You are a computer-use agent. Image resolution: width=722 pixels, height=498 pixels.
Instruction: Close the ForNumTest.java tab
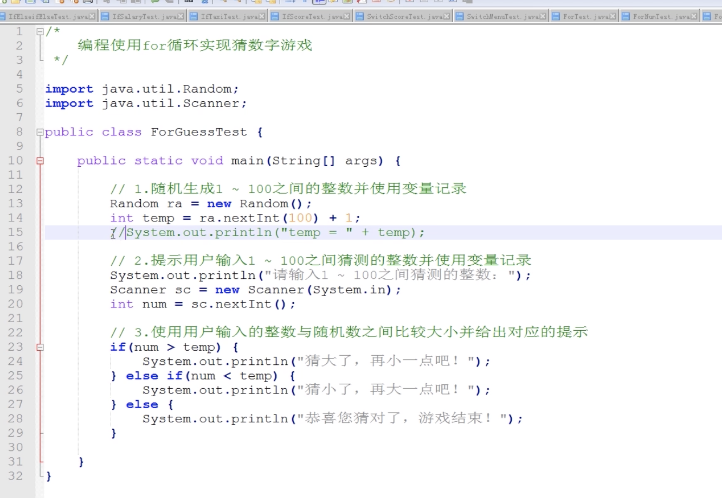(x=694, y=17)
